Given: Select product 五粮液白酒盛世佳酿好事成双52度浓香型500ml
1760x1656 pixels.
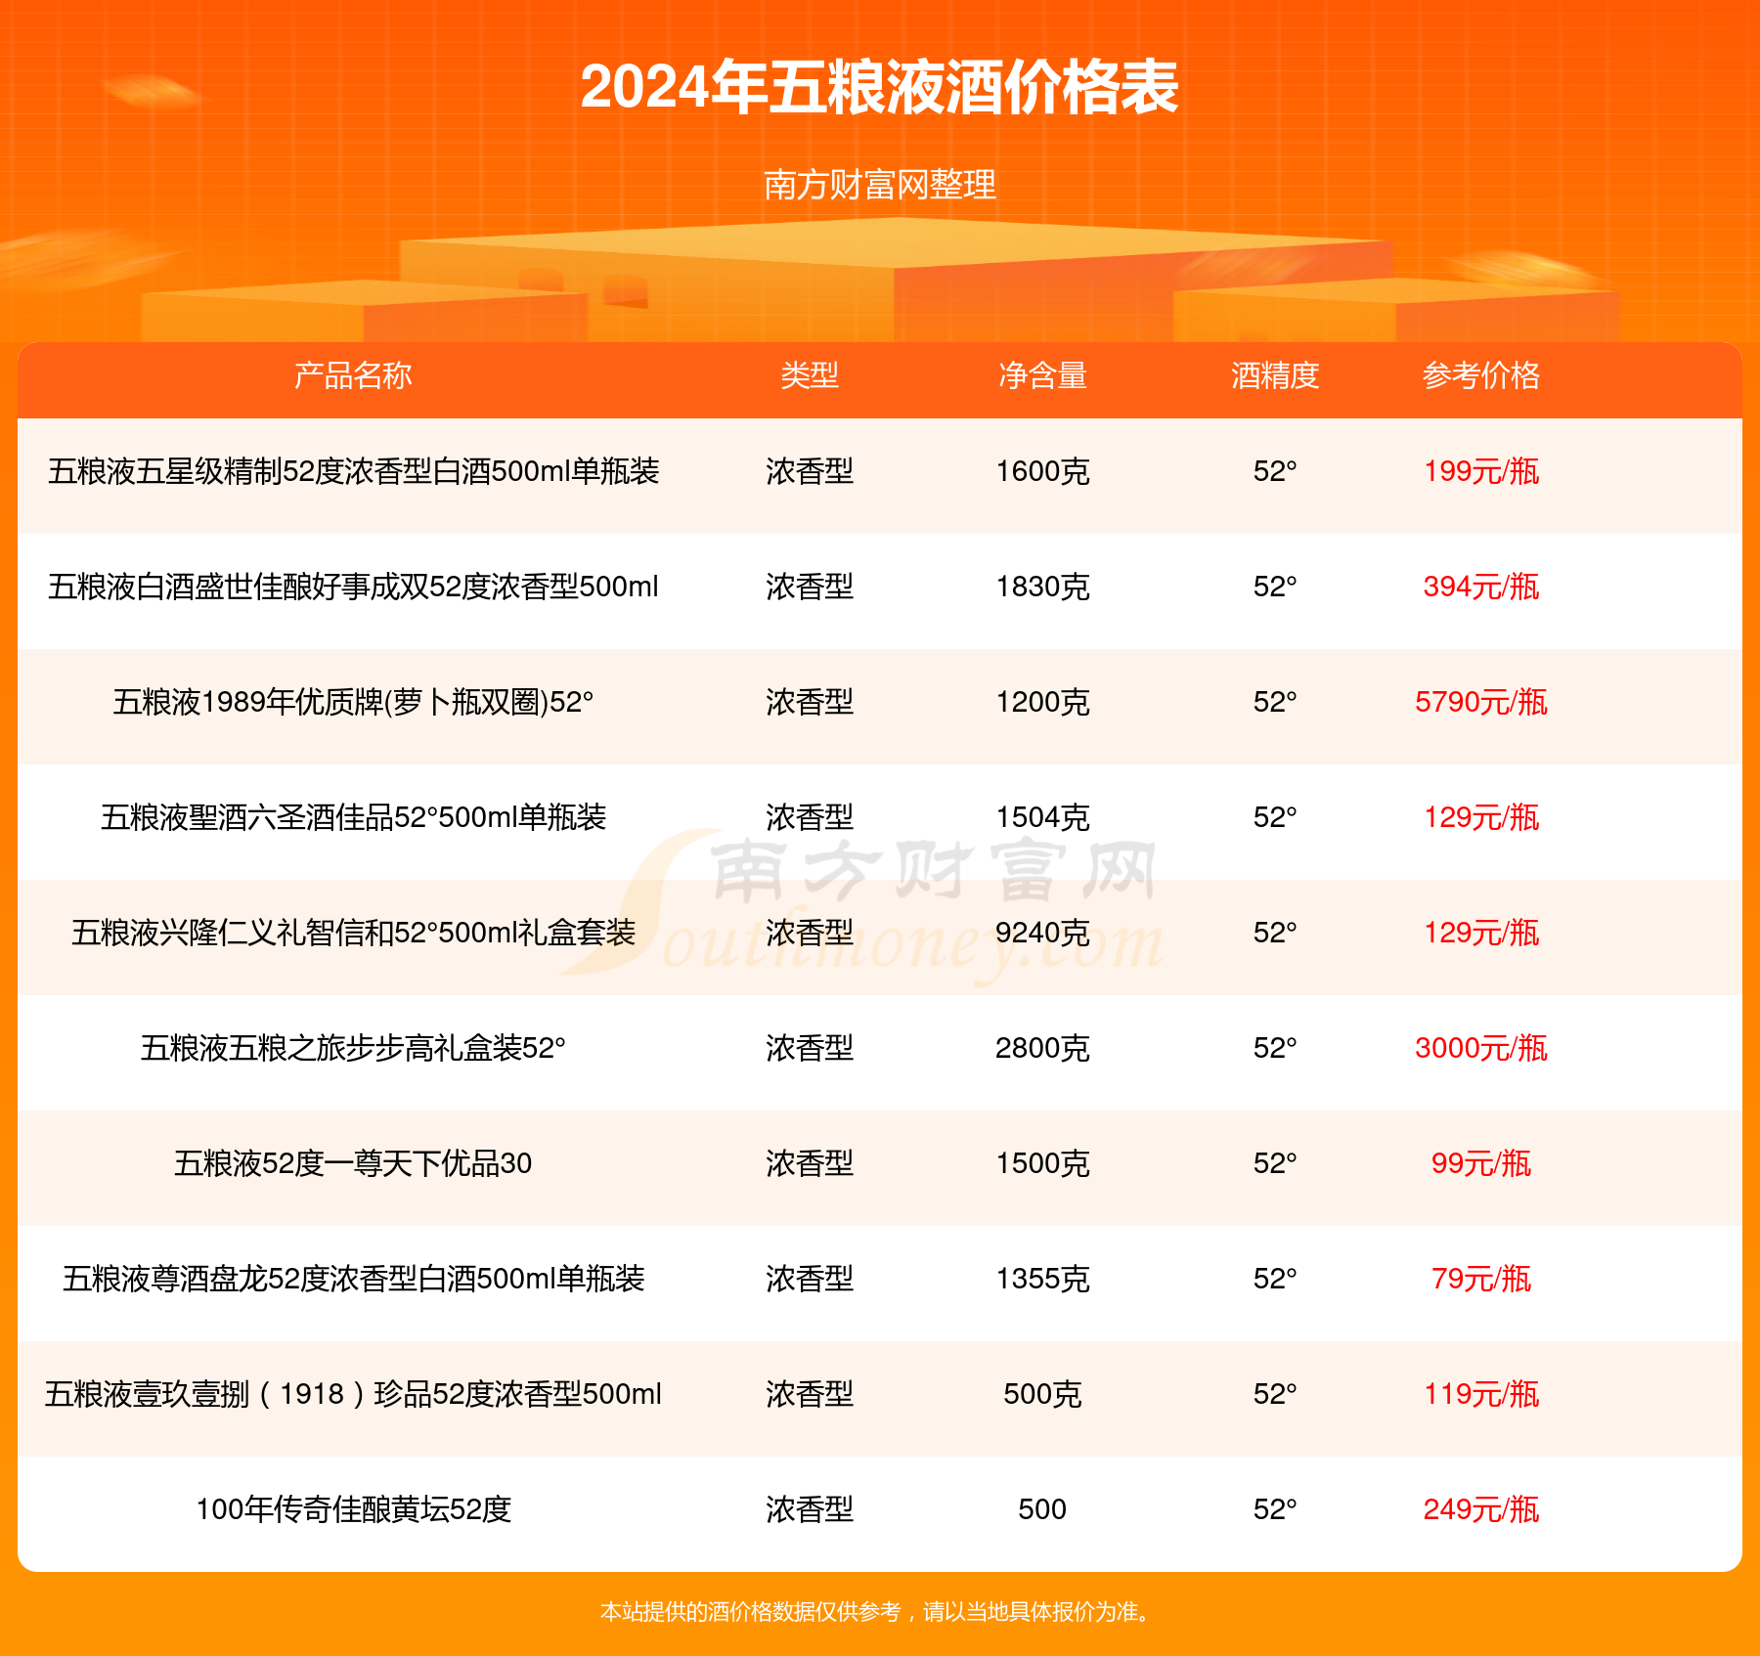Looking at the screenshot, I should pos(353,587).
